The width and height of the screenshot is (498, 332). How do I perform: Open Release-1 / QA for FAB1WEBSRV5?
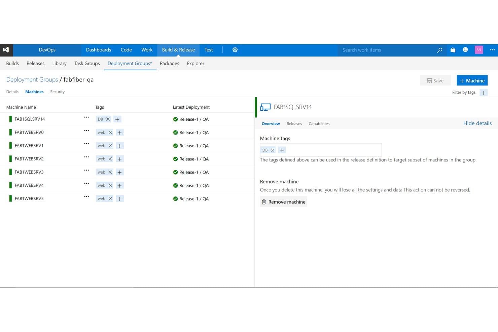(x=194, y=199)
